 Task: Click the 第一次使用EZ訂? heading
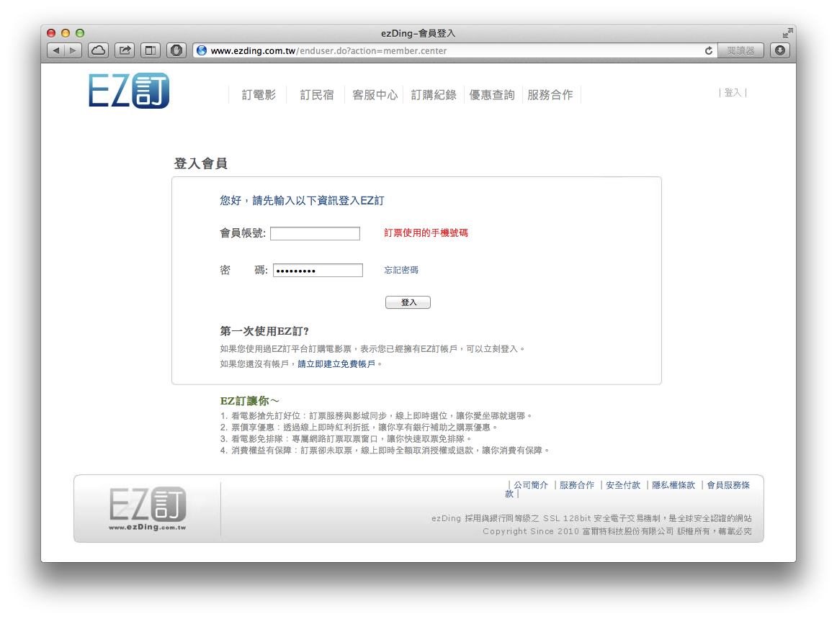[264, 331]
